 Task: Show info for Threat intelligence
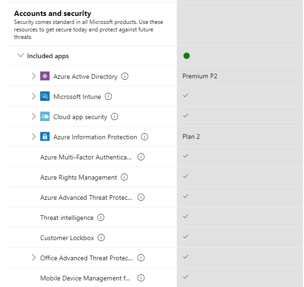(x=101, y=218)
